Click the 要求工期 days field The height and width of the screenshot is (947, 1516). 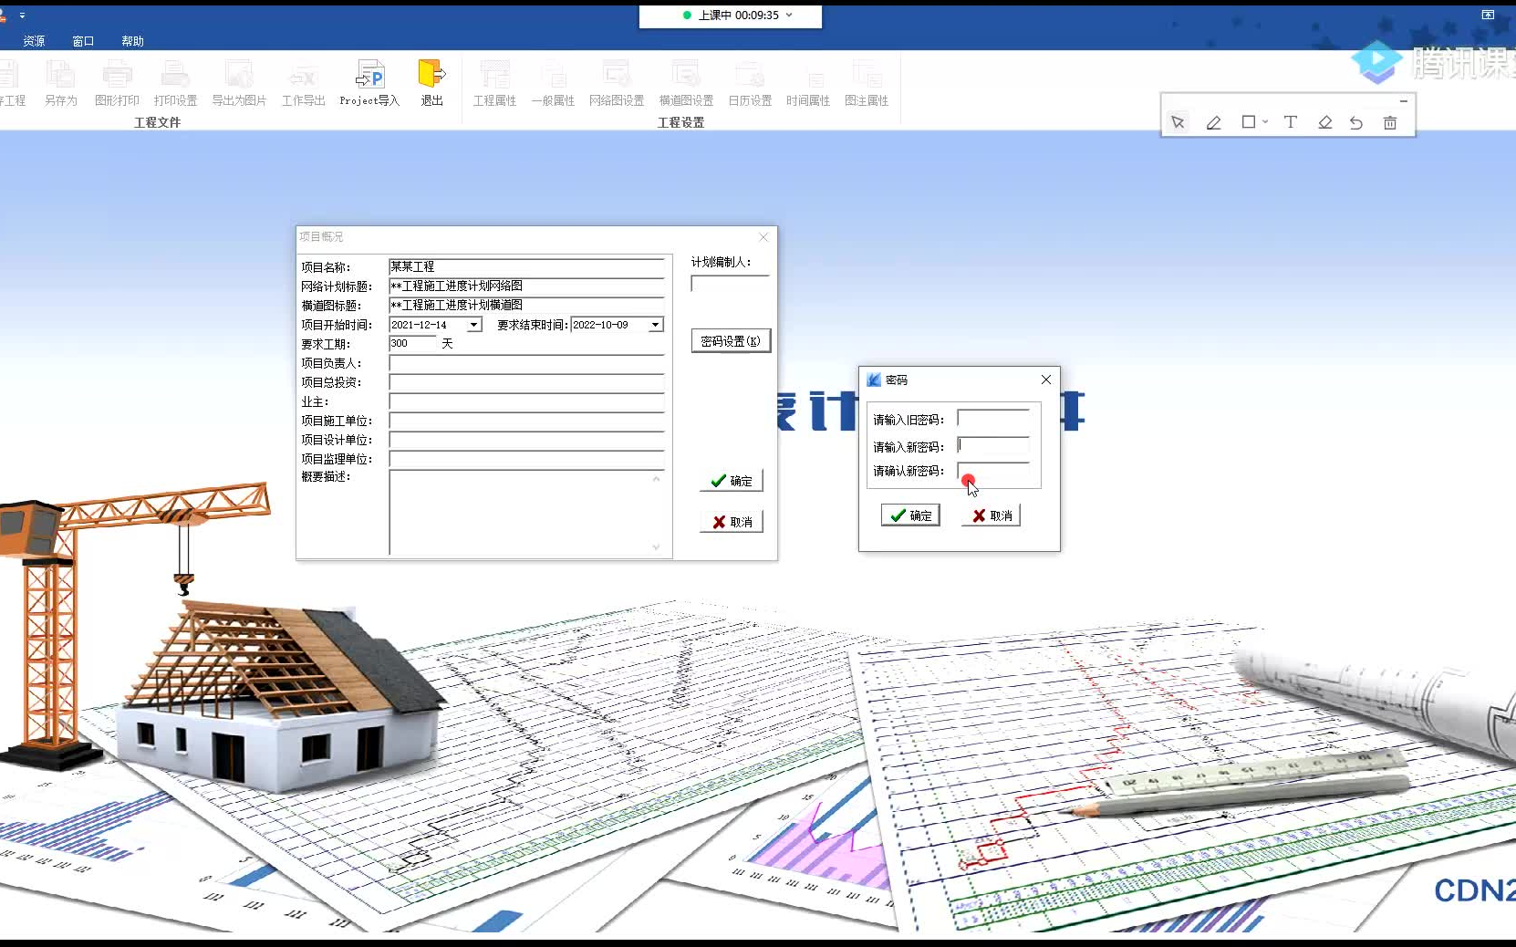click(412, 343)
